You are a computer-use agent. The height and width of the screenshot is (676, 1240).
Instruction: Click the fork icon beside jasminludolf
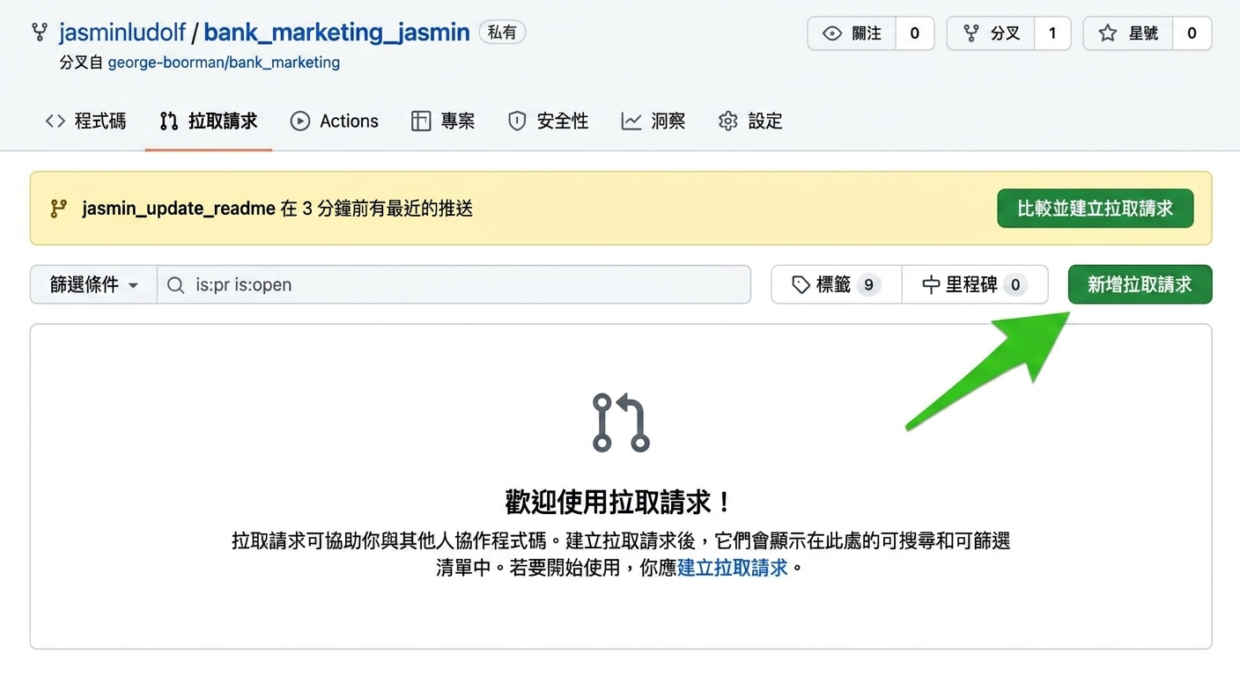point(40,33)
